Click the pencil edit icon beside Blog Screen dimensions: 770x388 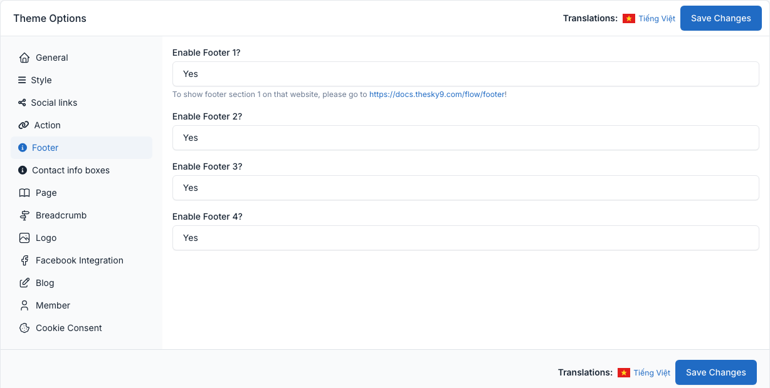[x=24, y=283]
